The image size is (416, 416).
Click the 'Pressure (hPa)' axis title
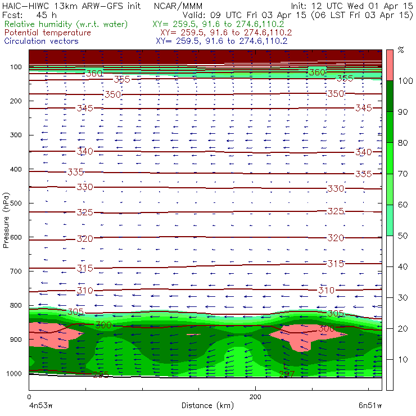[x=6, y=220]
